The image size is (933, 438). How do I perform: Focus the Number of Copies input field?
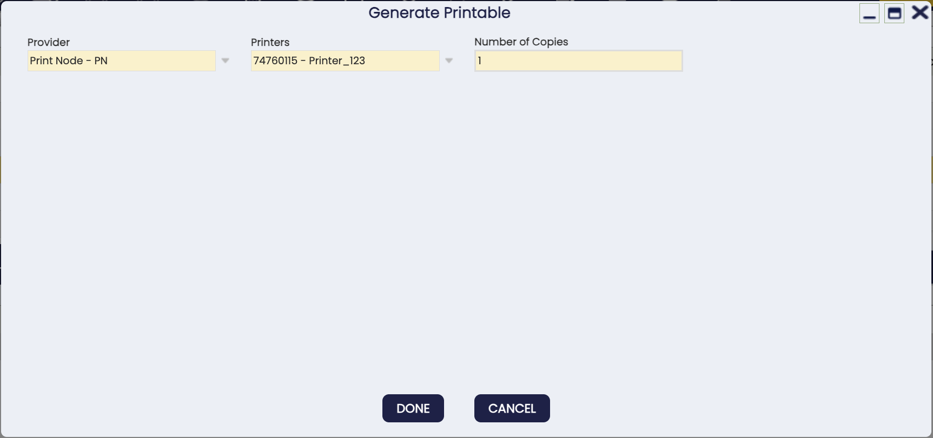click(x=578, y=60)
